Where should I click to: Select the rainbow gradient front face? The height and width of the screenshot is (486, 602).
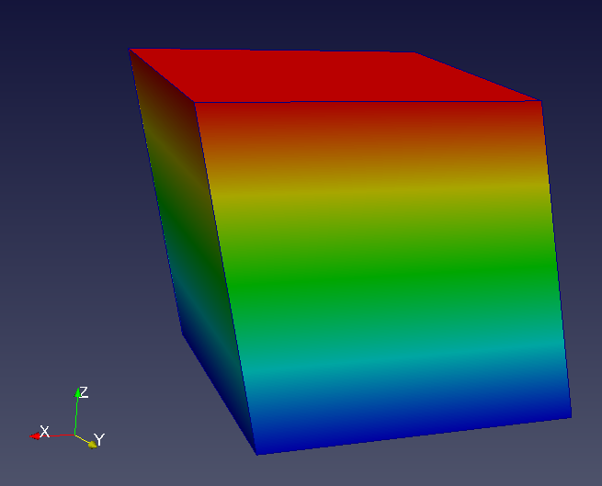click(382, 277)
